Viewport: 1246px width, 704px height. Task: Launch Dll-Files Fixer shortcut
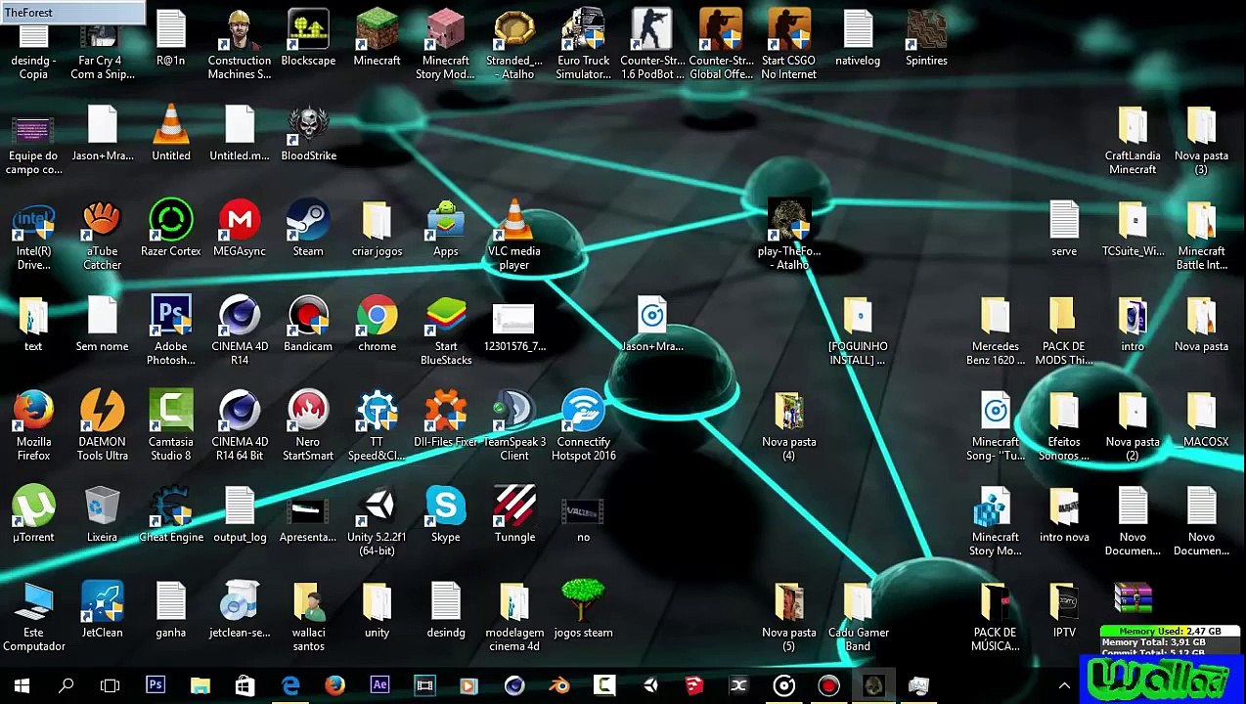(x=446, y=420)
